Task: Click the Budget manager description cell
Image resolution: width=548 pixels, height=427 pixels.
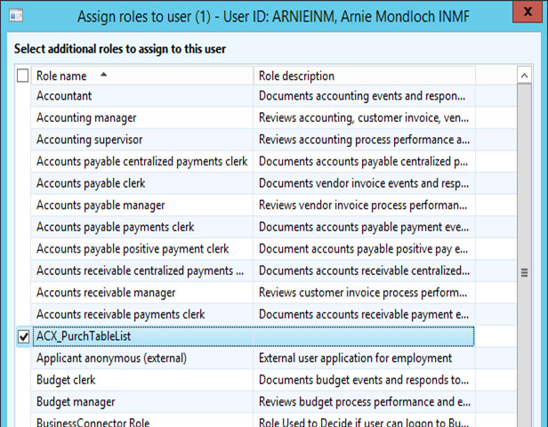Action: tap(363, 402)
